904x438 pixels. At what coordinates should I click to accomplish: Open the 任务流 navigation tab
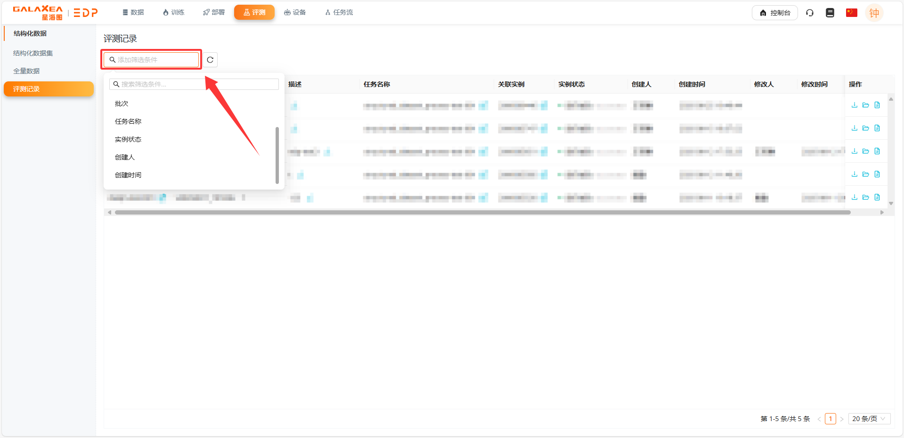pos(339,12)
